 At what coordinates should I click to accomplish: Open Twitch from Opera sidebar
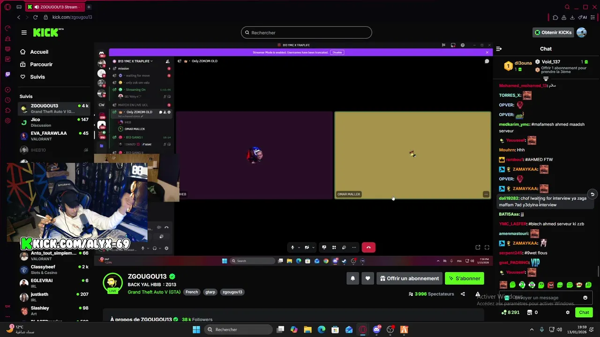(7, 74)
